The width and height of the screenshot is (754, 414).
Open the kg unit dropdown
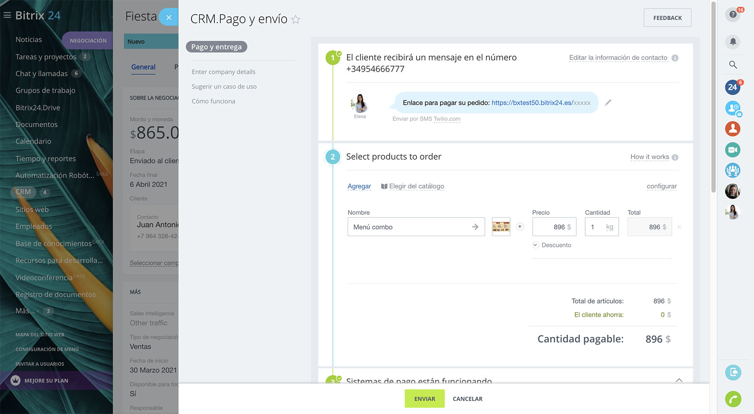(609, 227)
